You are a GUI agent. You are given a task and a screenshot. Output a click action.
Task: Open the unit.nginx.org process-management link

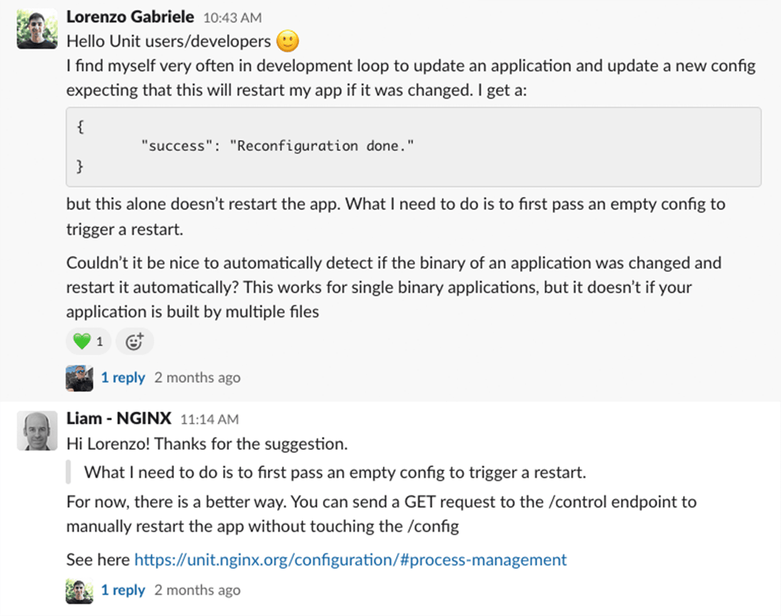pos(349,559)
